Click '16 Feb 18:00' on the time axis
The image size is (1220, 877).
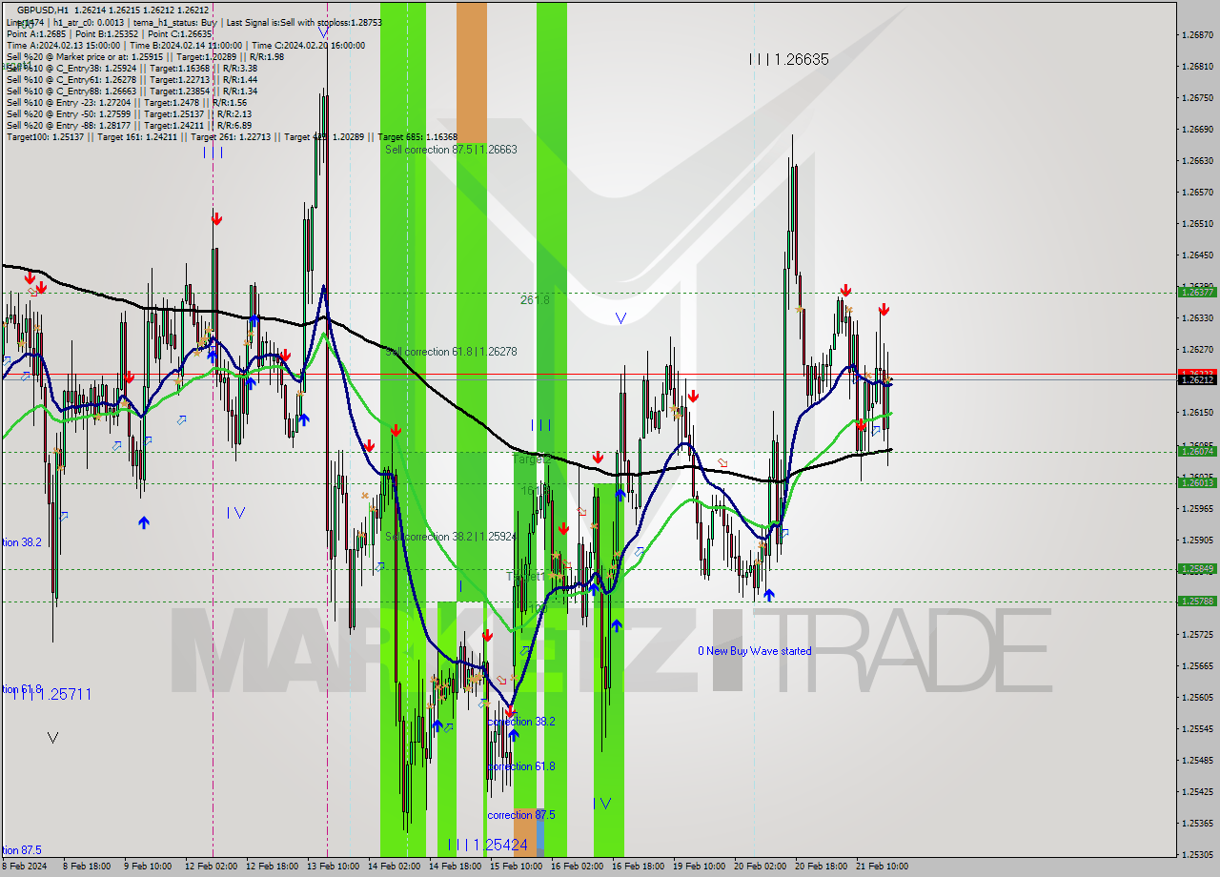pos(638,867)
